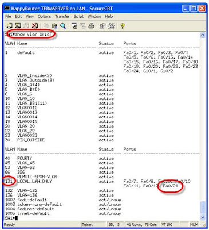Screen dimensions: 209x230
Task: Click the 'Ready' status bar text
Action: (x=9, y=224)
